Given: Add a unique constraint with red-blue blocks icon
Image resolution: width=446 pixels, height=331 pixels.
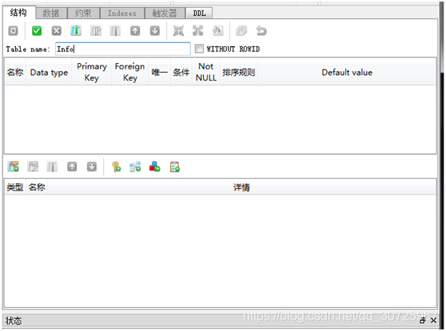Looking at the screenshot, I should (x=154, y=167).
